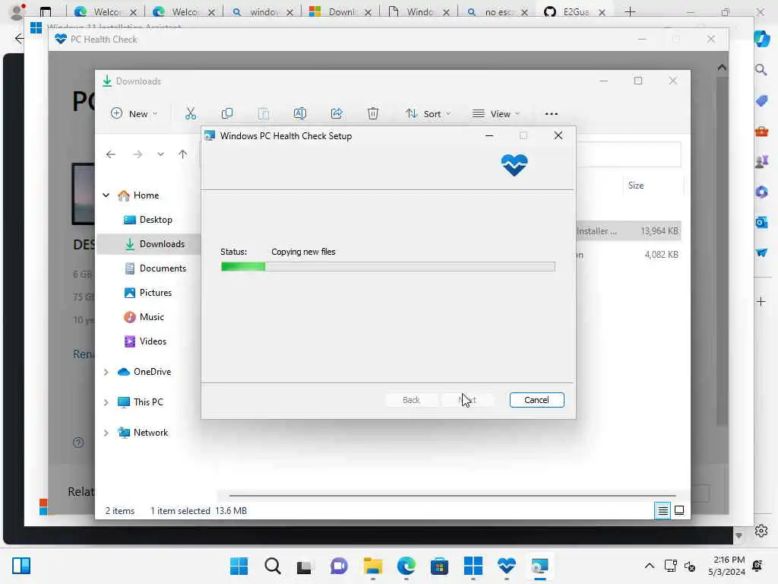Select Home in the navigation pane
This screenshot has width=778, height=584.
[x=146, y=195]
